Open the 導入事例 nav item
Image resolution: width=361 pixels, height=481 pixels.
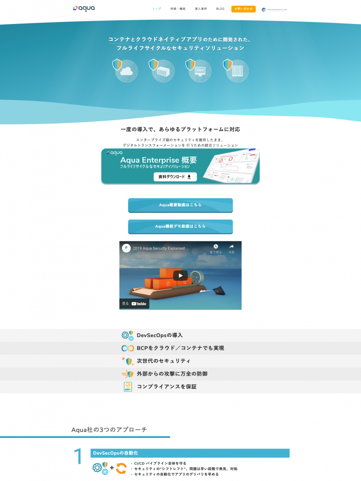tap(201, 9)
